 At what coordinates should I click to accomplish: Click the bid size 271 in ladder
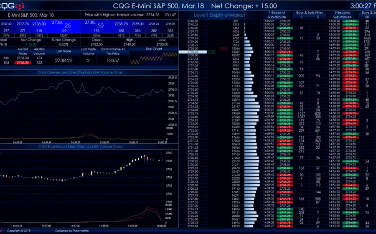click(x=23, y=31)
